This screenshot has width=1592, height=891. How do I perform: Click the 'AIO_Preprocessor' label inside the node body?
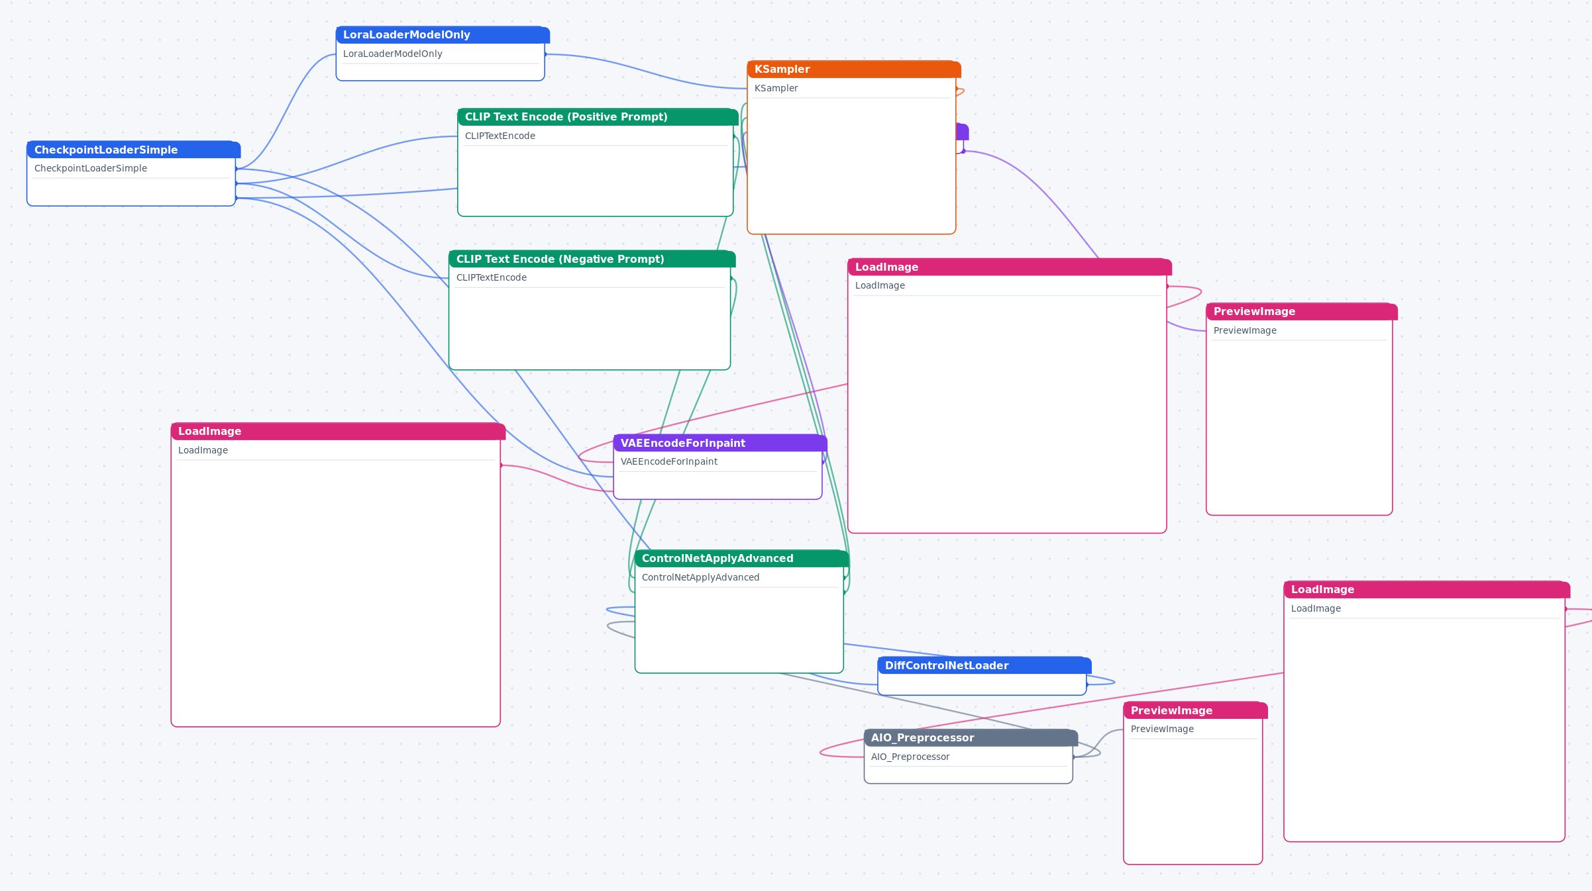[x=910, y=757]
